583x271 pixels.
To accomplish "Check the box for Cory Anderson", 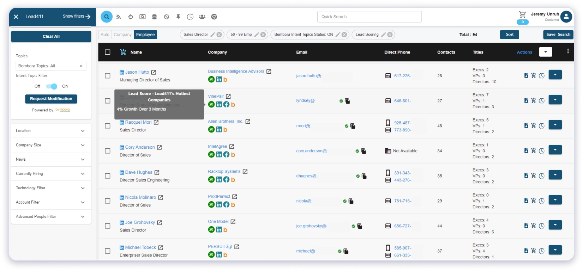I will pos(108,151).
